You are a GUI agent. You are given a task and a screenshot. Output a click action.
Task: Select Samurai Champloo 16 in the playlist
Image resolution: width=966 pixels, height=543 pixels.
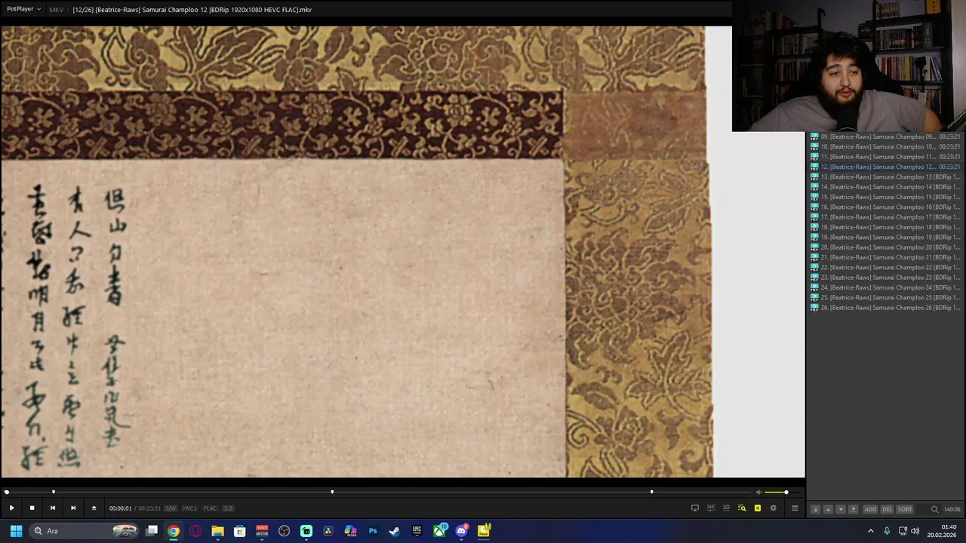pos(885,207)
